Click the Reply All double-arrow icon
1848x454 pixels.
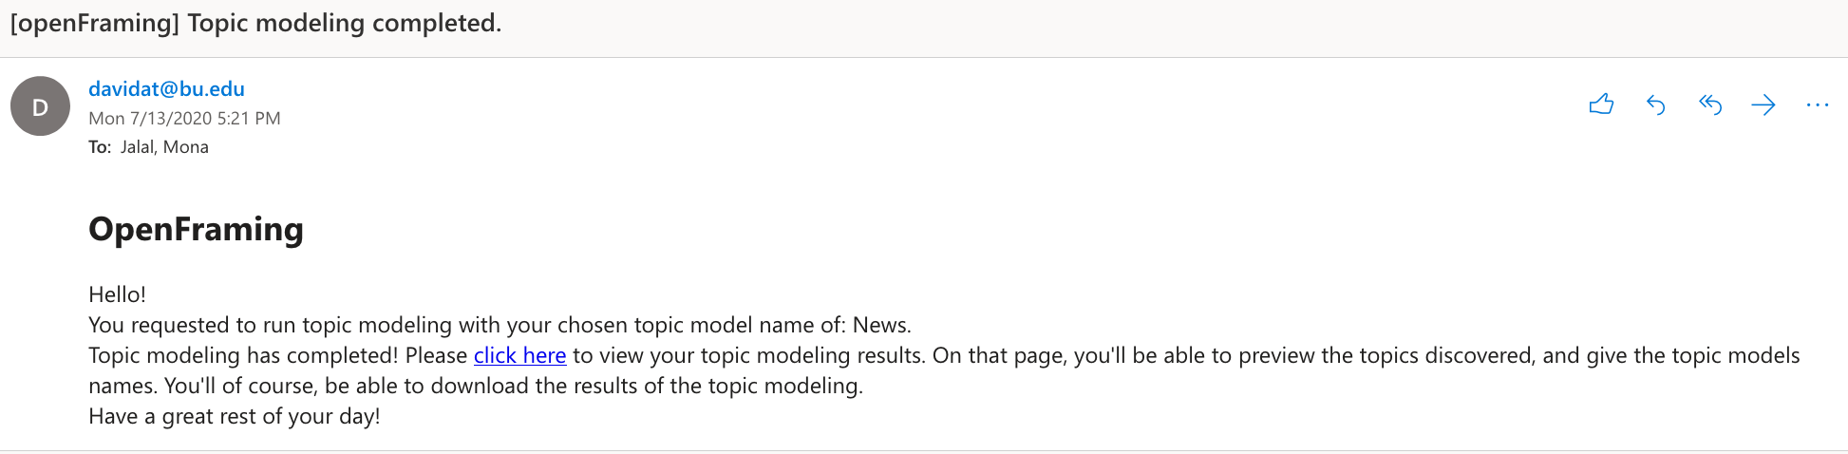pos(1709,104)
